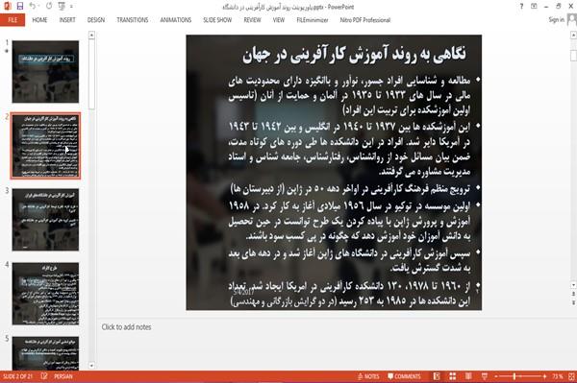Open the ANIMATIONS ribbon tab
The image size is (577, 383).
(176, 20)
